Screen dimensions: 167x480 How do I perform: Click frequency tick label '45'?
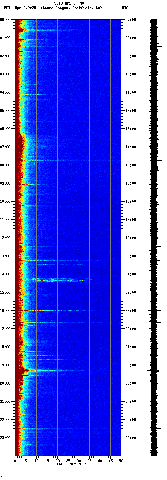coord(110,461)
